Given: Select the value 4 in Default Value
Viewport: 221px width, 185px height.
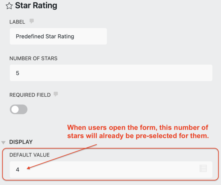Looking at the screenshot, I should (x=17, y=169).
